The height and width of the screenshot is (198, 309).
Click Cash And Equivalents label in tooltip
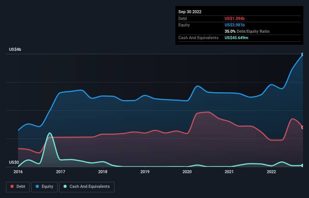[x=198, y=38]
